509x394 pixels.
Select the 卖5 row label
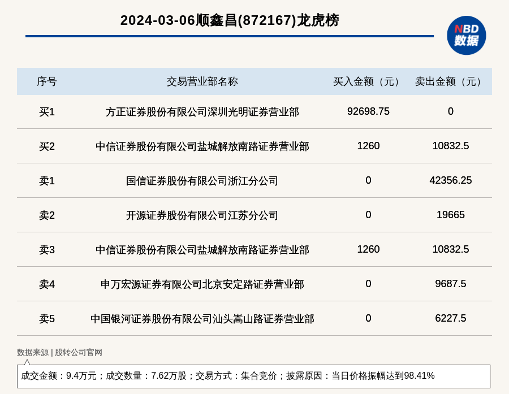pos(47,319)
